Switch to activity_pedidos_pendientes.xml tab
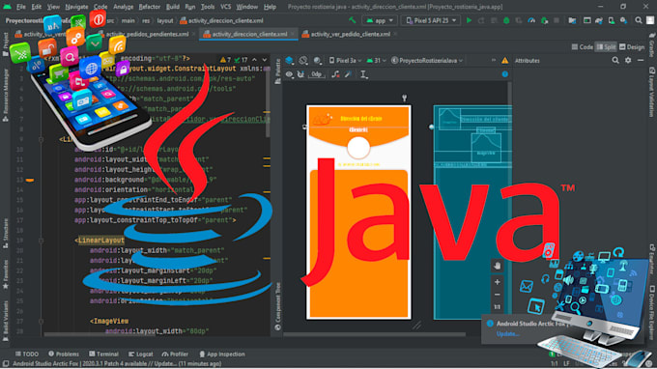Screen dimensions: 657x369 point(147,34)
